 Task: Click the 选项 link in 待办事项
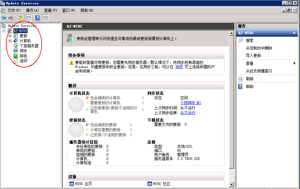point(179,67)
